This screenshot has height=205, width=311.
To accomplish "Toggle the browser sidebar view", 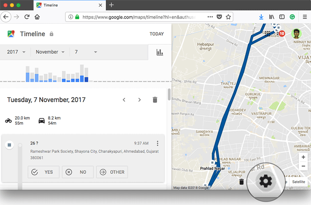I will [282, 17].
